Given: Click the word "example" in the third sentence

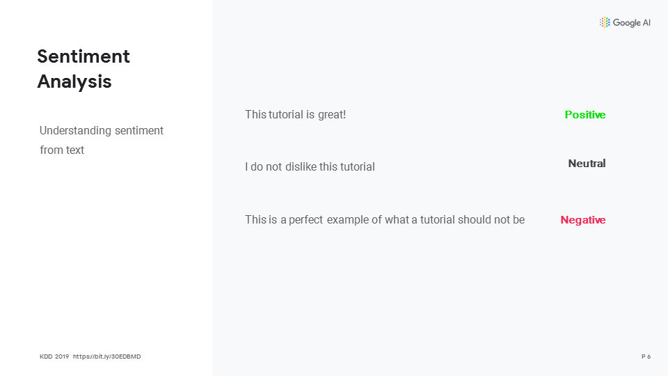Looking at the screenshot, I should [349, 220].
